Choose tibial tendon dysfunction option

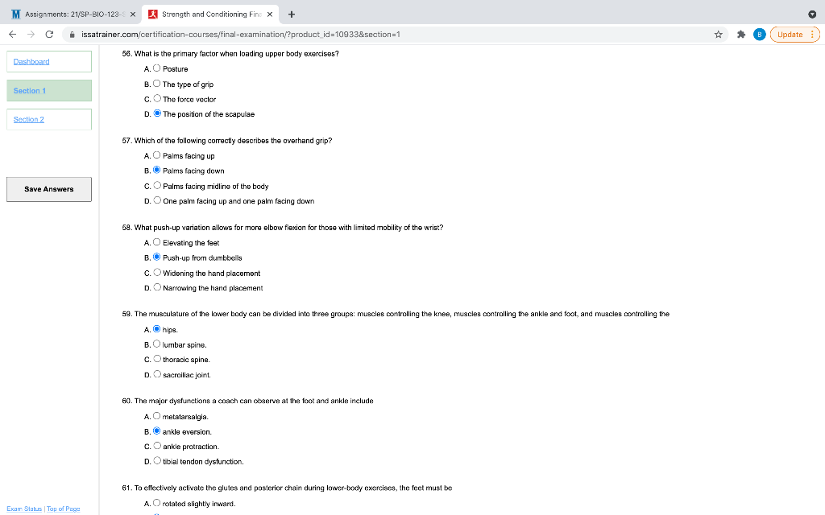click(157, 461)
